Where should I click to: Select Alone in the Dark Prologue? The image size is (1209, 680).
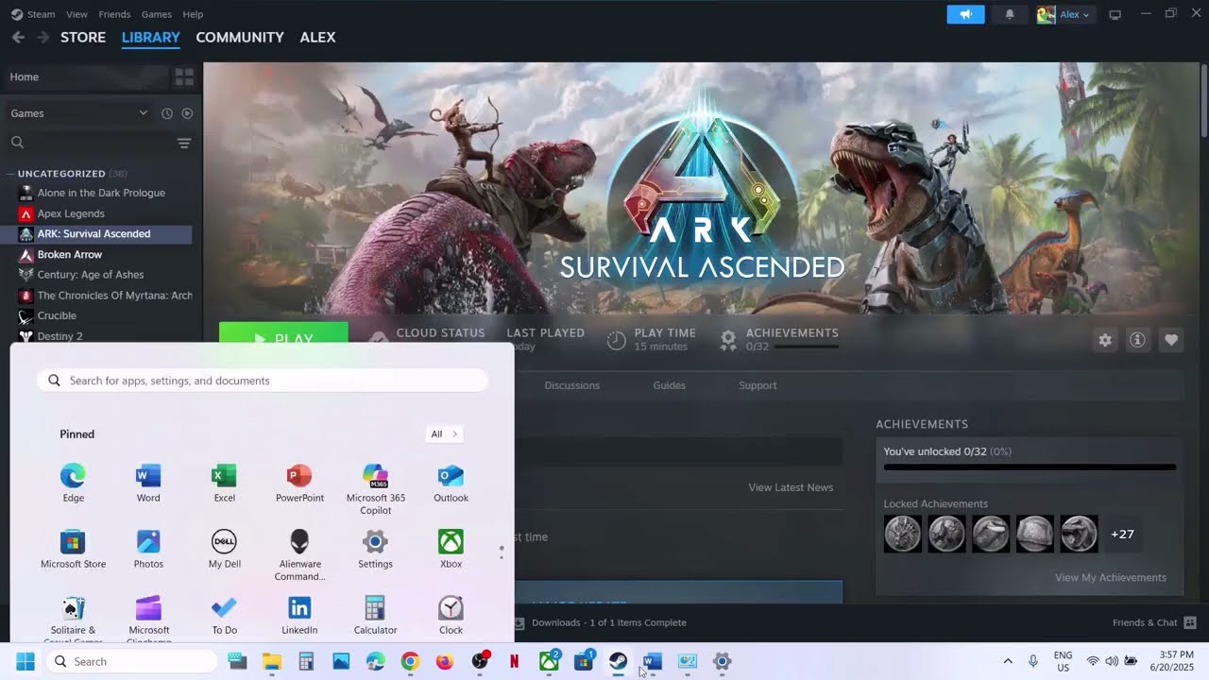pos(101,193)
